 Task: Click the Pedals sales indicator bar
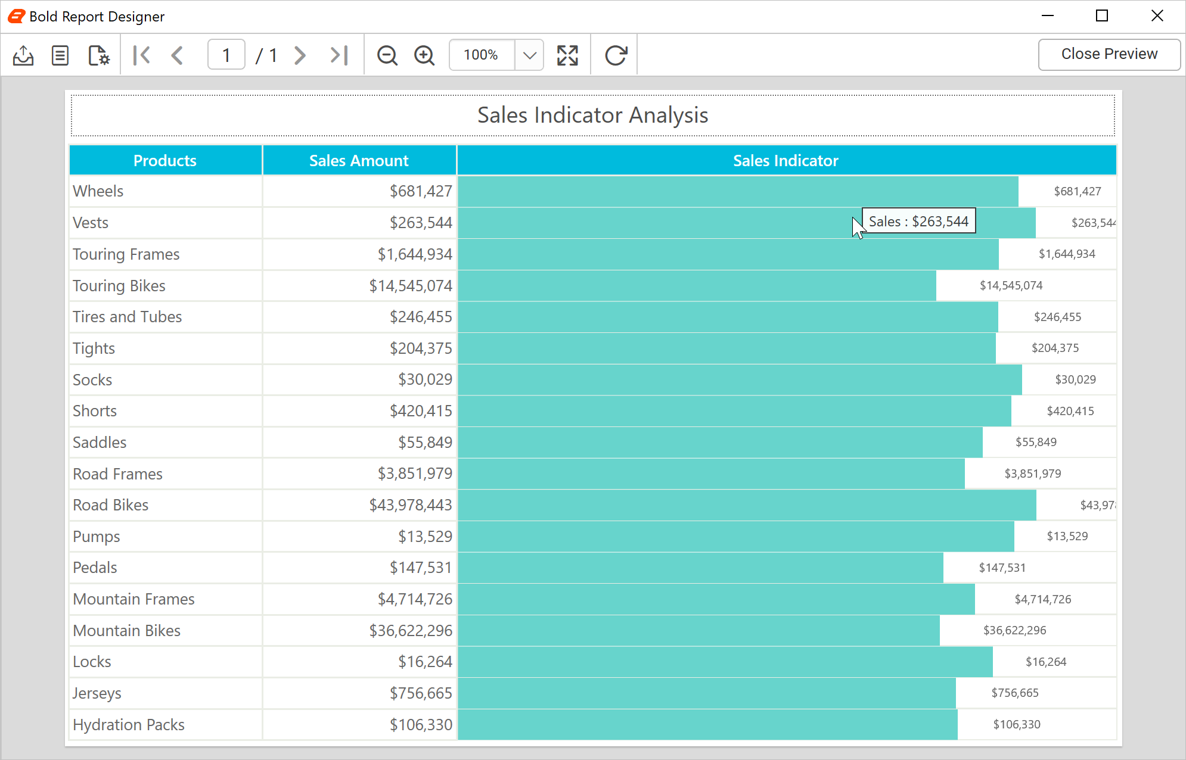[x=700, y=568]
